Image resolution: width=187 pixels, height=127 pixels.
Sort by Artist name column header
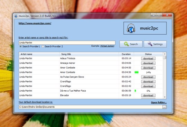39,54
